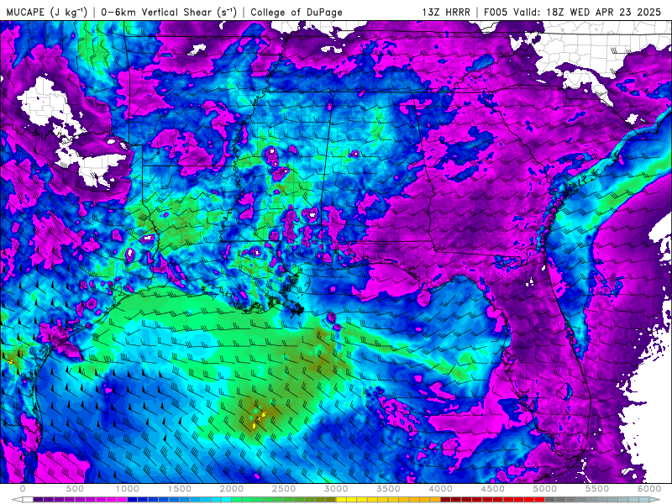This screenshot has height=504, width=672.
Task: Click the dark red swatch below 4000
Action: point(446,499)
